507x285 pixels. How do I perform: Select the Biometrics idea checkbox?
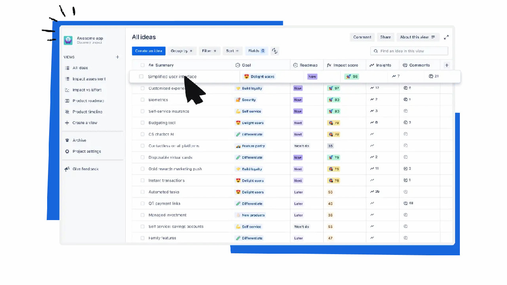pyautogui.click(x=143, y=100)
